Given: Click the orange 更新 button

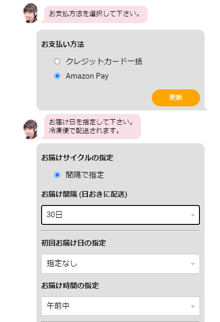Looking at the screenshot, I should pyautogui.click(x=176, y=98).
